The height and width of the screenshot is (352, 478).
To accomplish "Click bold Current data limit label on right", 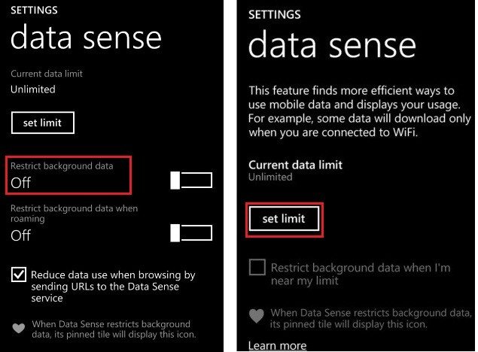I will (x=295, y=165).
